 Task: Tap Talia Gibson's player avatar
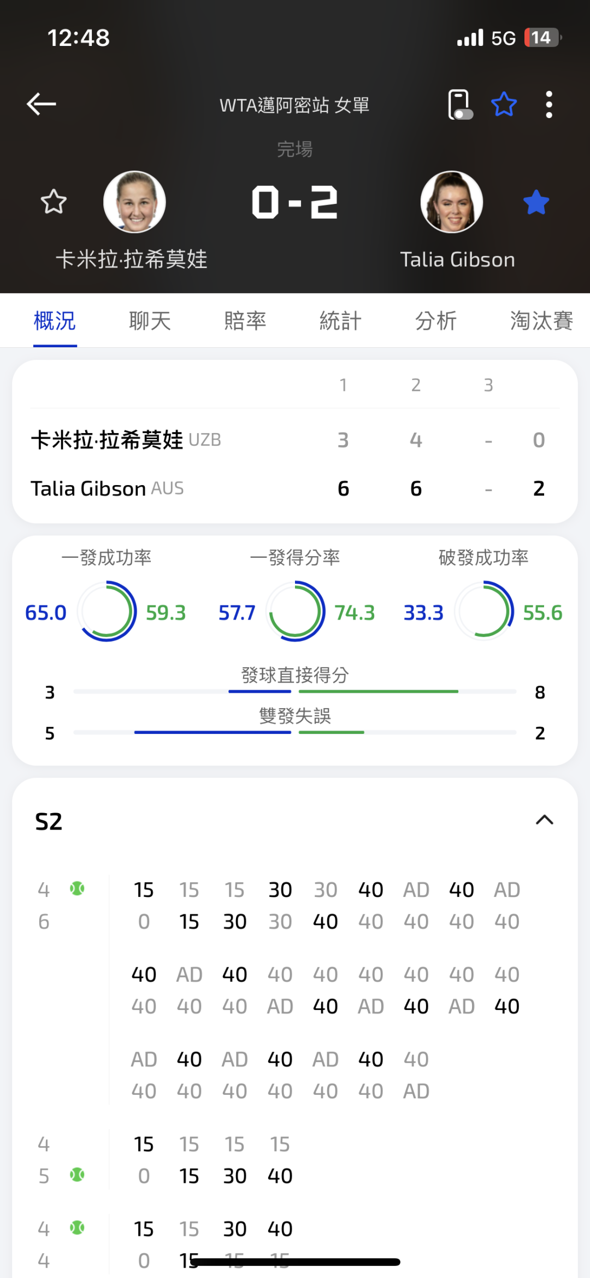(452, 202)
